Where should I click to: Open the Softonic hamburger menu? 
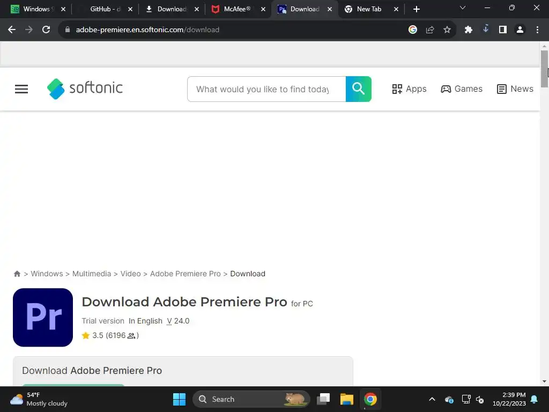[x=21, y=89]
